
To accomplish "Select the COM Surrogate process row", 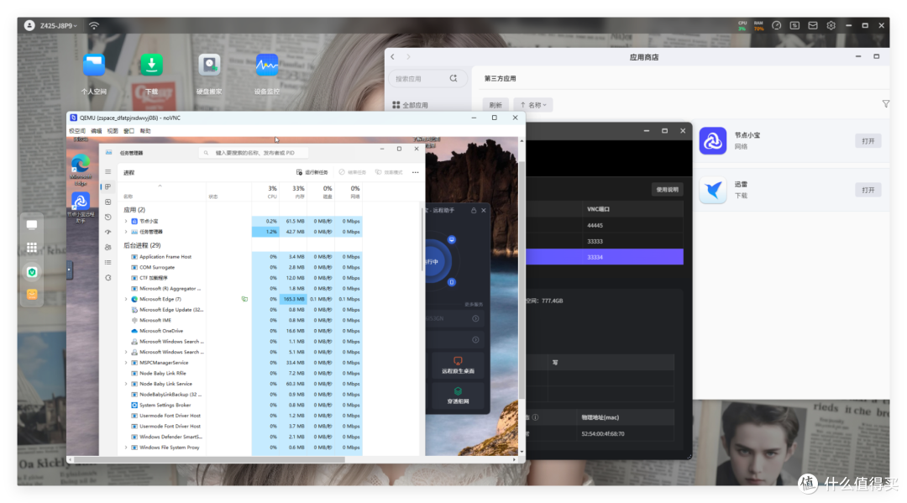I will click(242, 267).
